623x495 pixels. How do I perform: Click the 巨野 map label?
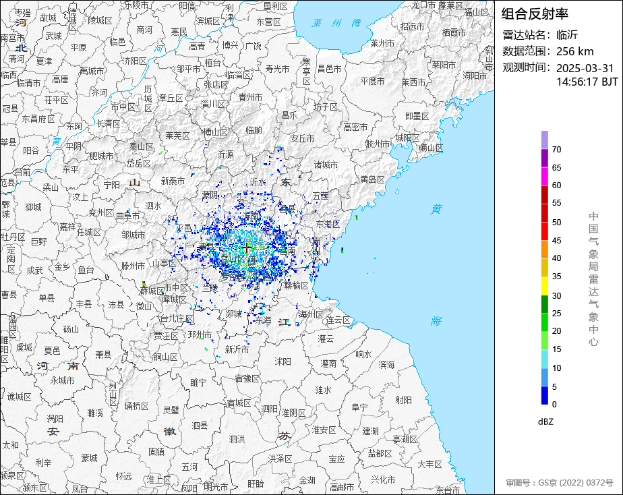(39, 241)
